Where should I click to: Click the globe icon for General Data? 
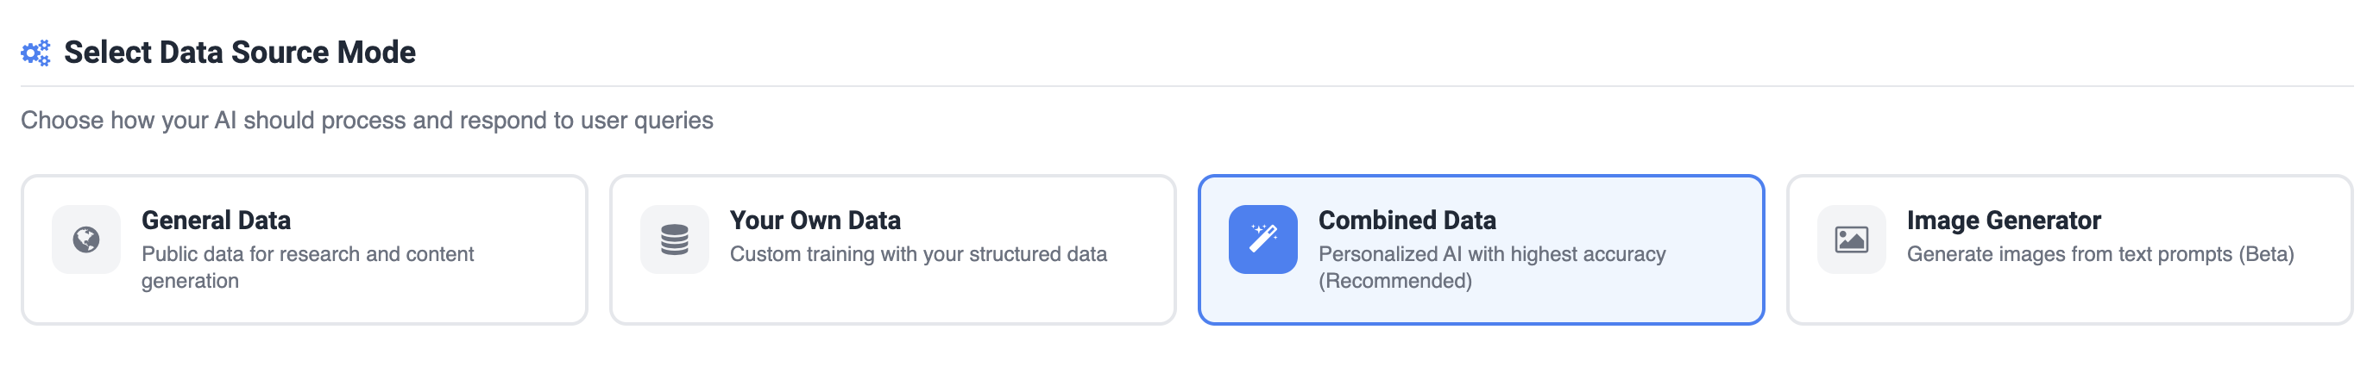tap(85, 240)
